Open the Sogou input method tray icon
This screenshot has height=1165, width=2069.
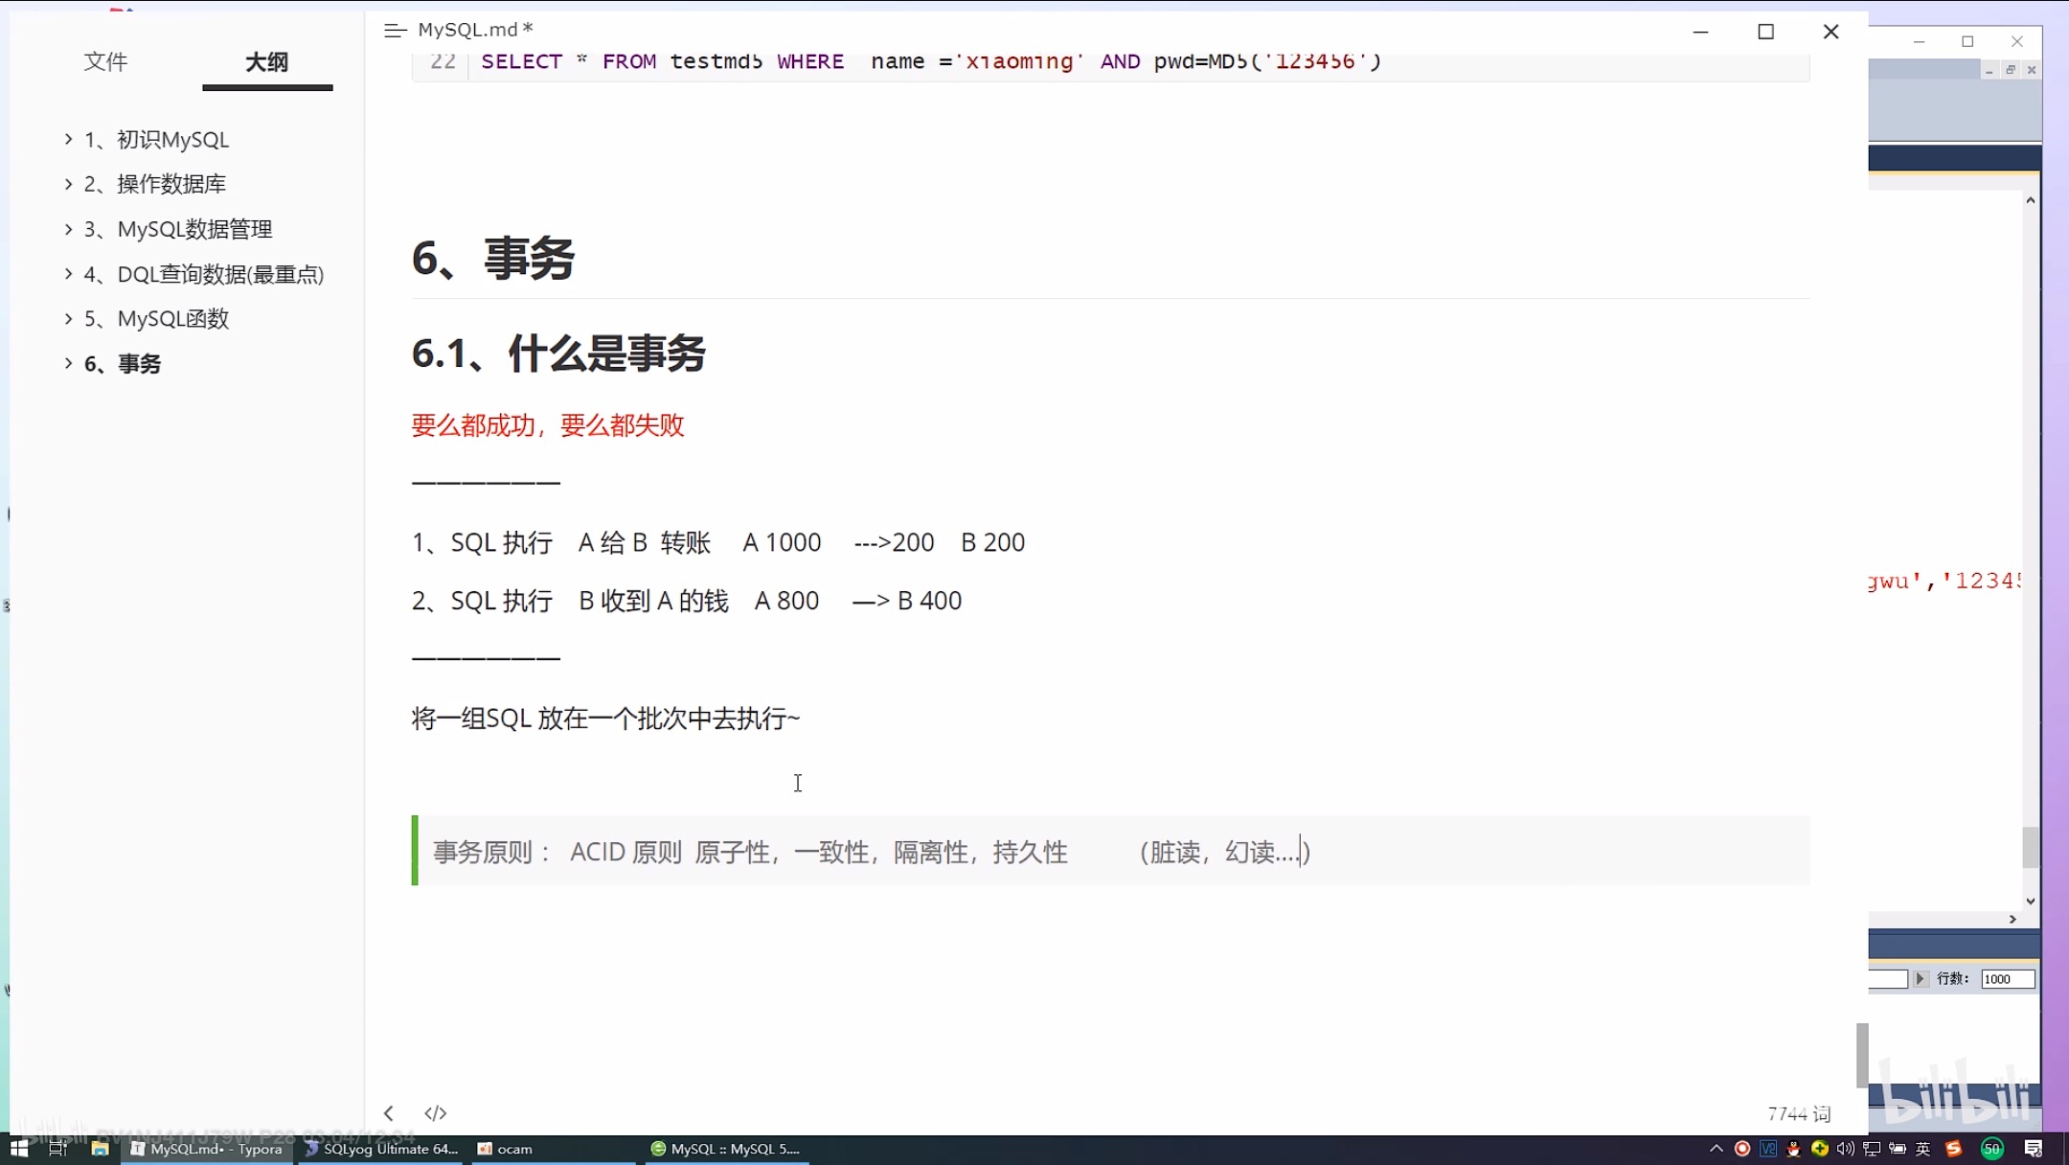pos(1953,1149)
